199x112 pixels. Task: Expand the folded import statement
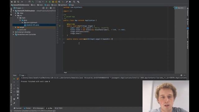click(x=71, y=11)
